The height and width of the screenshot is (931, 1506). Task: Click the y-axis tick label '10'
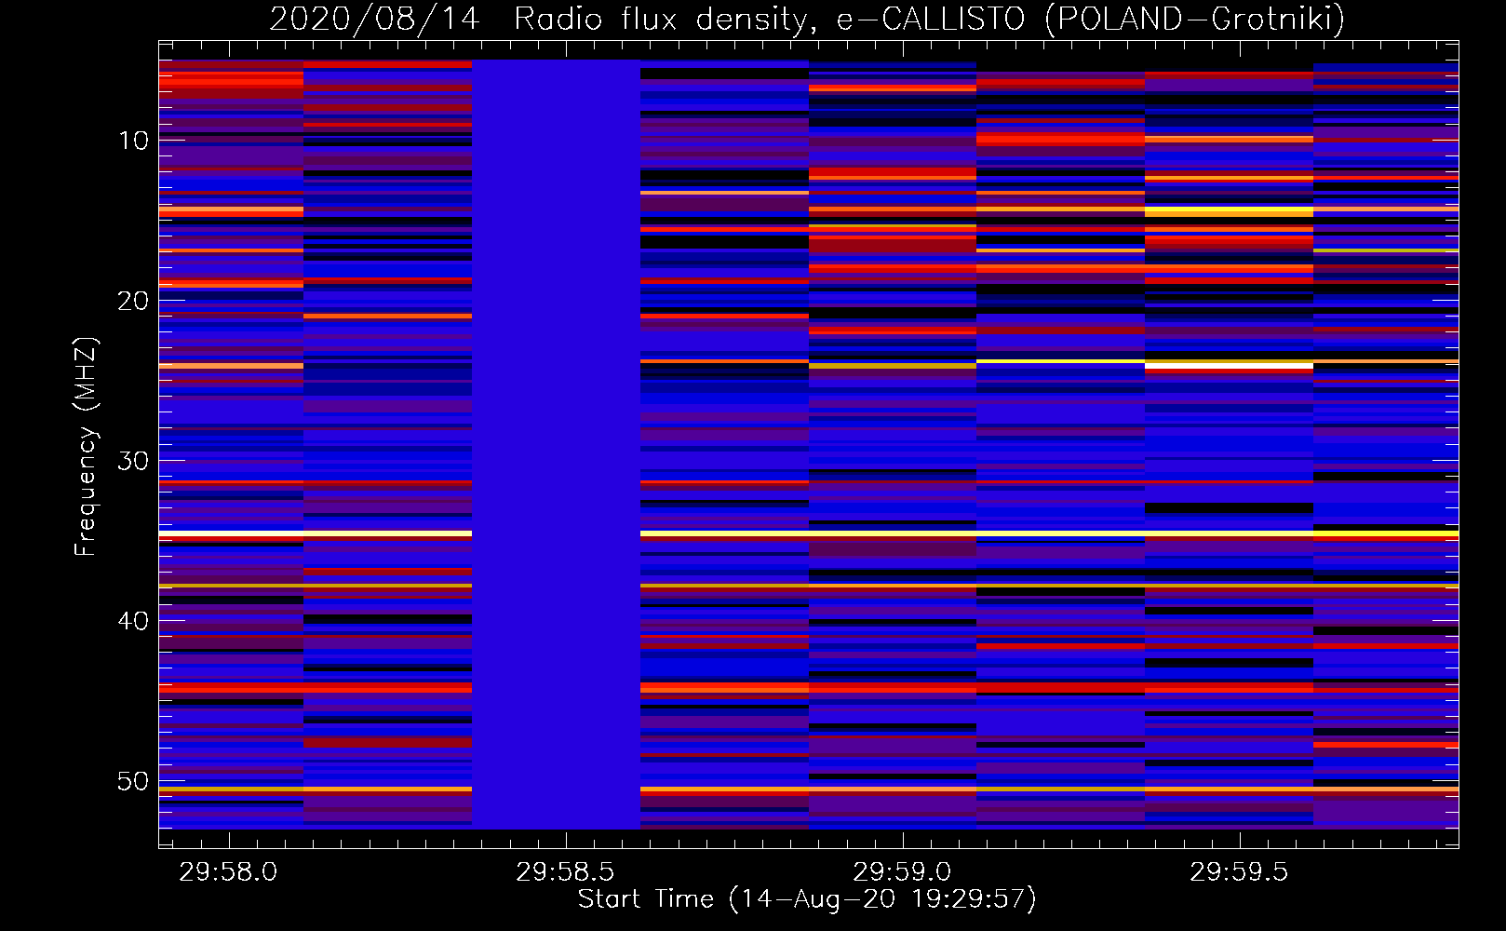[134, 141]
